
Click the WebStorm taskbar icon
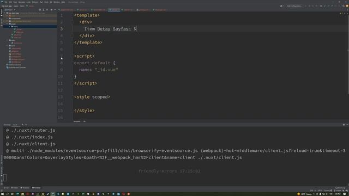click(53, 194)
